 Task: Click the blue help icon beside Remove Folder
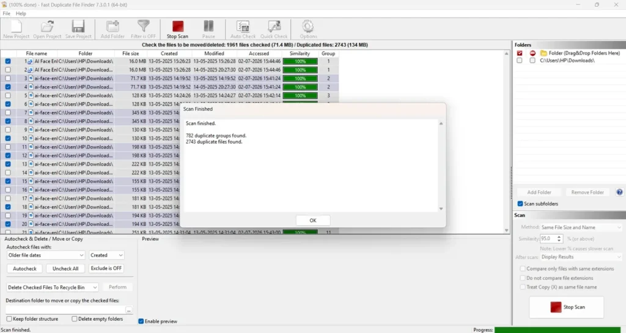tap(619, 192)
